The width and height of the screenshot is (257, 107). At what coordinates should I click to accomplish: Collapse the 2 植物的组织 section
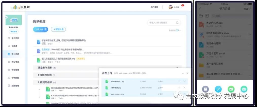tap(47, 82)
